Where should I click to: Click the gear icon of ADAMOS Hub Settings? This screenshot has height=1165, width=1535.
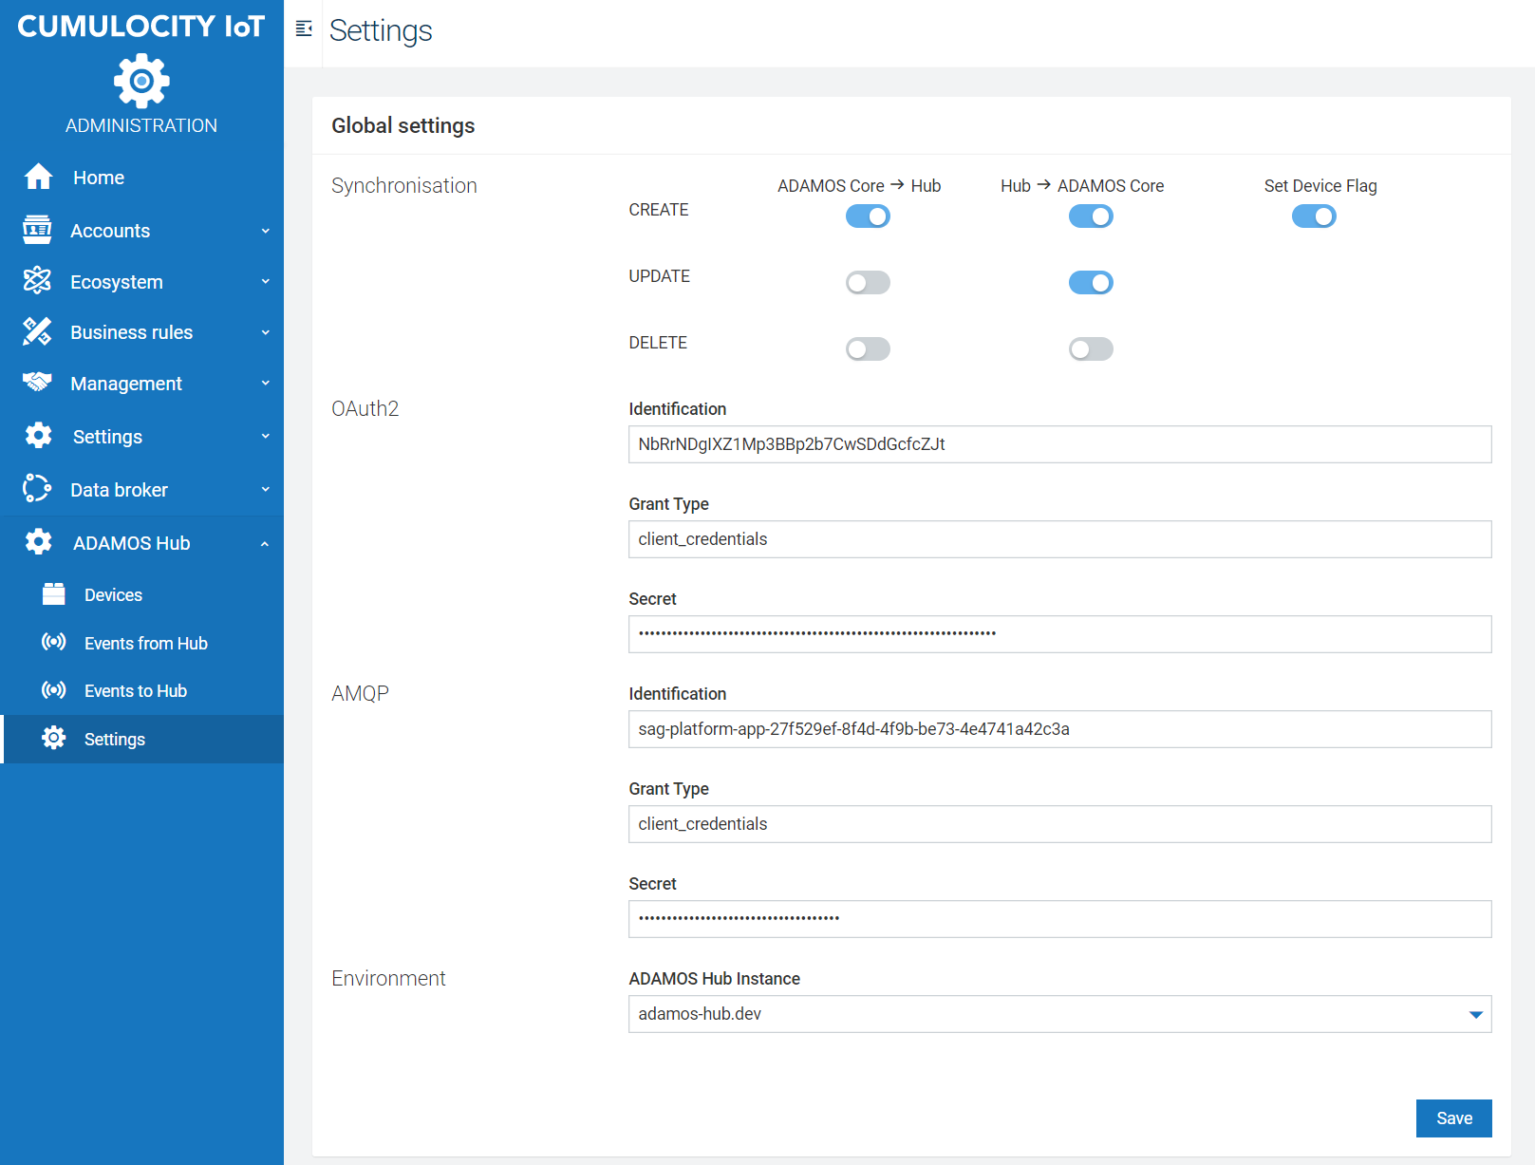[x=54, y=738]
